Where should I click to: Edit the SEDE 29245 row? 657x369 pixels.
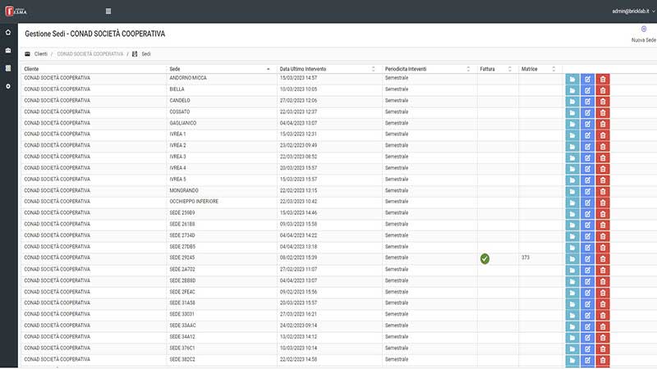click(x=587, y=259)
